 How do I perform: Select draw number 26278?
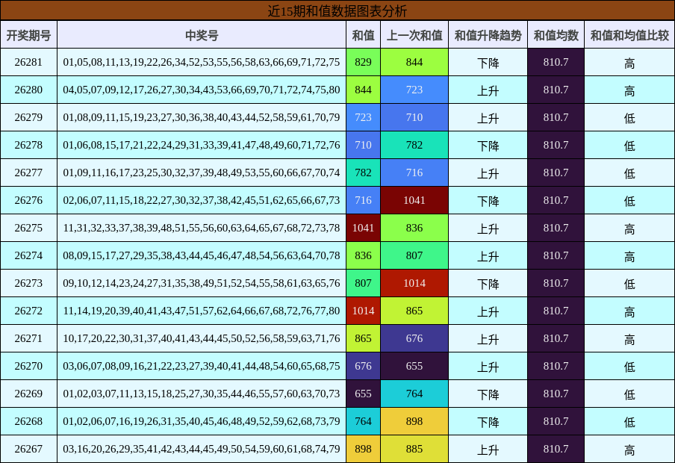pyautogui.click(x=28, y=145)
